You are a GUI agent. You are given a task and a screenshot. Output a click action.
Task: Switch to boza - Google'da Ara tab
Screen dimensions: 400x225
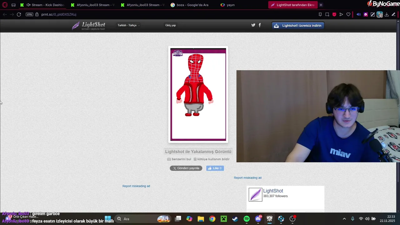coord(192,5)
